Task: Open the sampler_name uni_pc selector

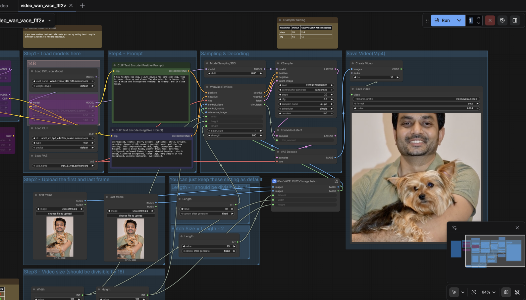Action: point(306,104)
